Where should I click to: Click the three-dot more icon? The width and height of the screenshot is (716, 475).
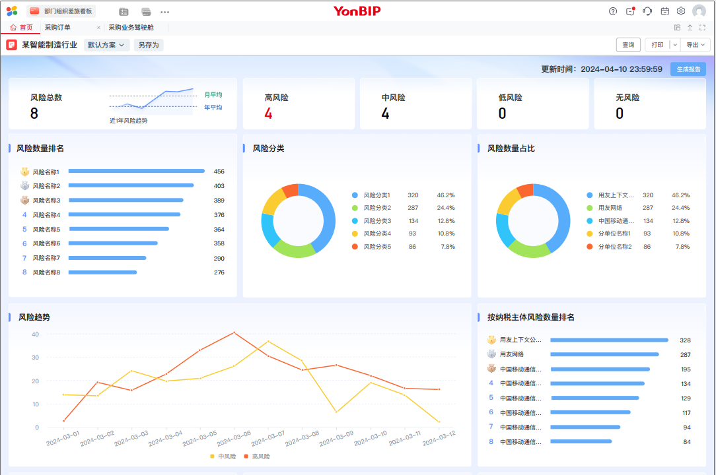[165, 12]
